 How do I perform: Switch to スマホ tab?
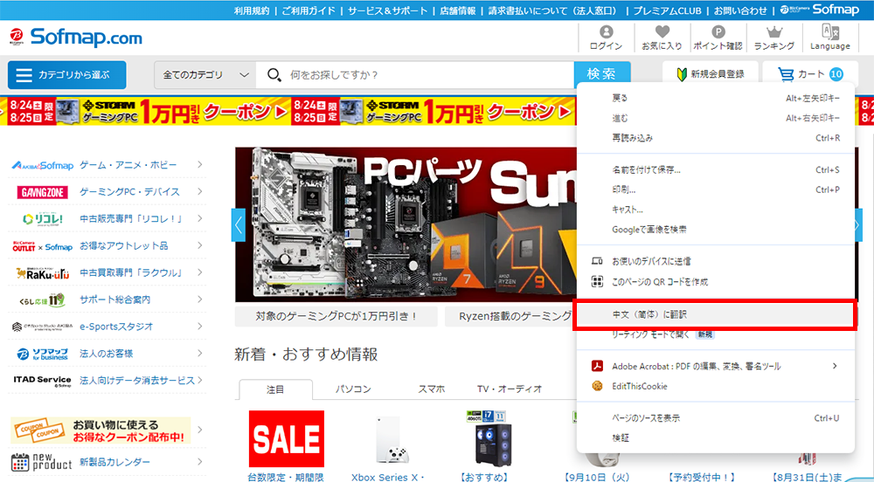[x=432, y=389]
